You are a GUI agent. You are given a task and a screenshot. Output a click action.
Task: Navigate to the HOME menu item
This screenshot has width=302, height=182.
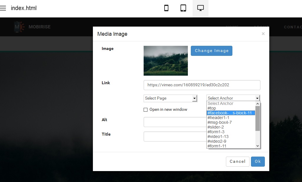[x=232, y=27]
